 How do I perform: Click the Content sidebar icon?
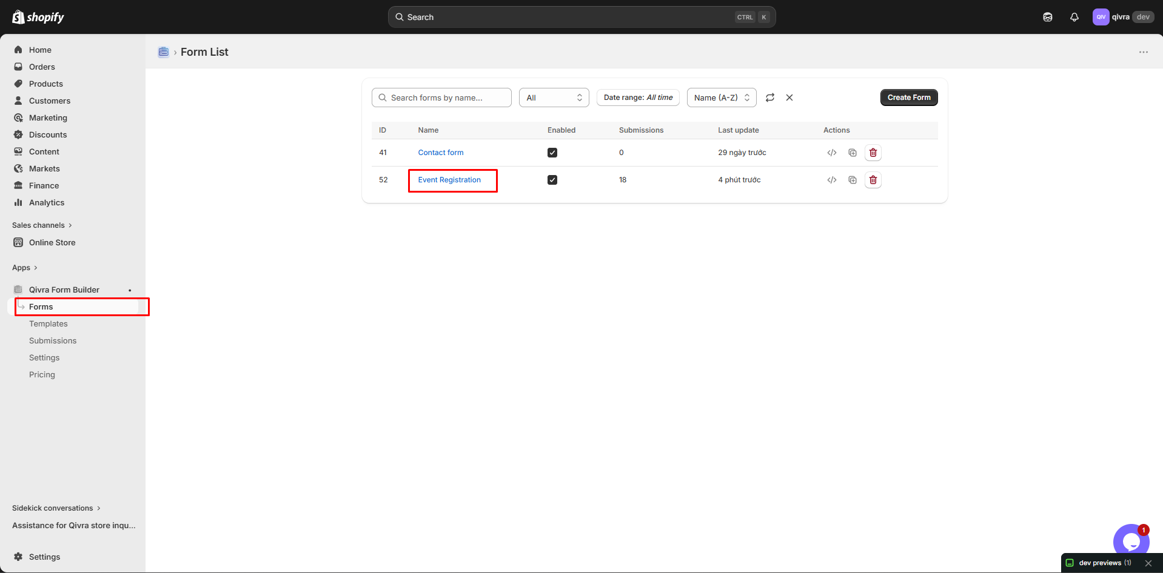click(x=18, y=151)
